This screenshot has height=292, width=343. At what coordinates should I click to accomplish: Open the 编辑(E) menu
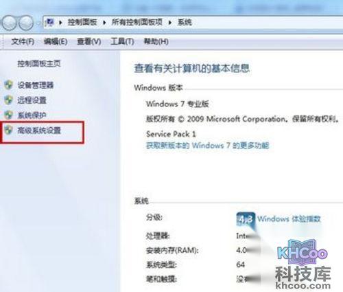pos(56,41)
